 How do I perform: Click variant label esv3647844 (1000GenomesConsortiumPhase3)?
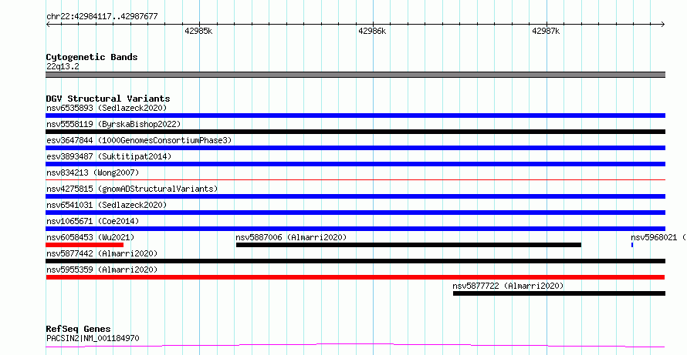pyautogui.click(x=139, y=140)
